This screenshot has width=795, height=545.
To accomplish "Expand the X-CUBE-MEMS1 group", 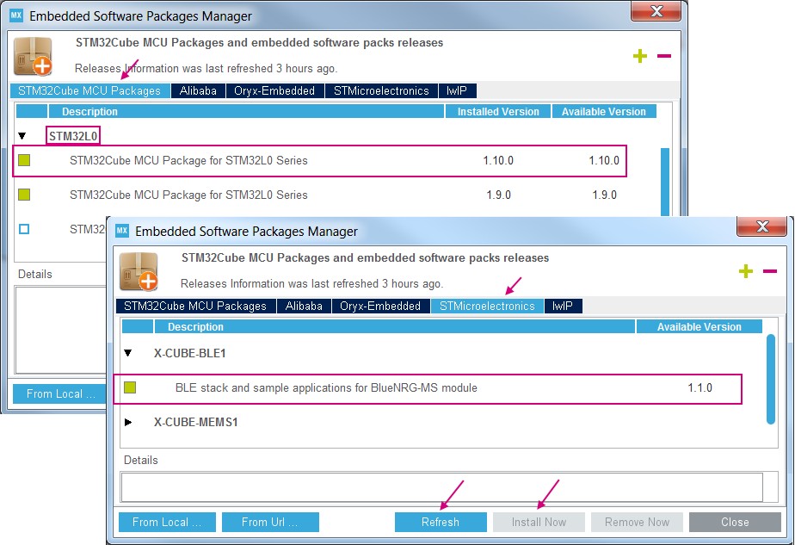I will click(x=127, y=422).
